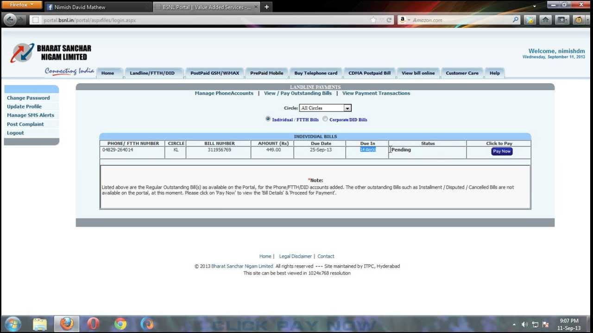Open the bookmarks menu toolbar icon

click(562, 20)
